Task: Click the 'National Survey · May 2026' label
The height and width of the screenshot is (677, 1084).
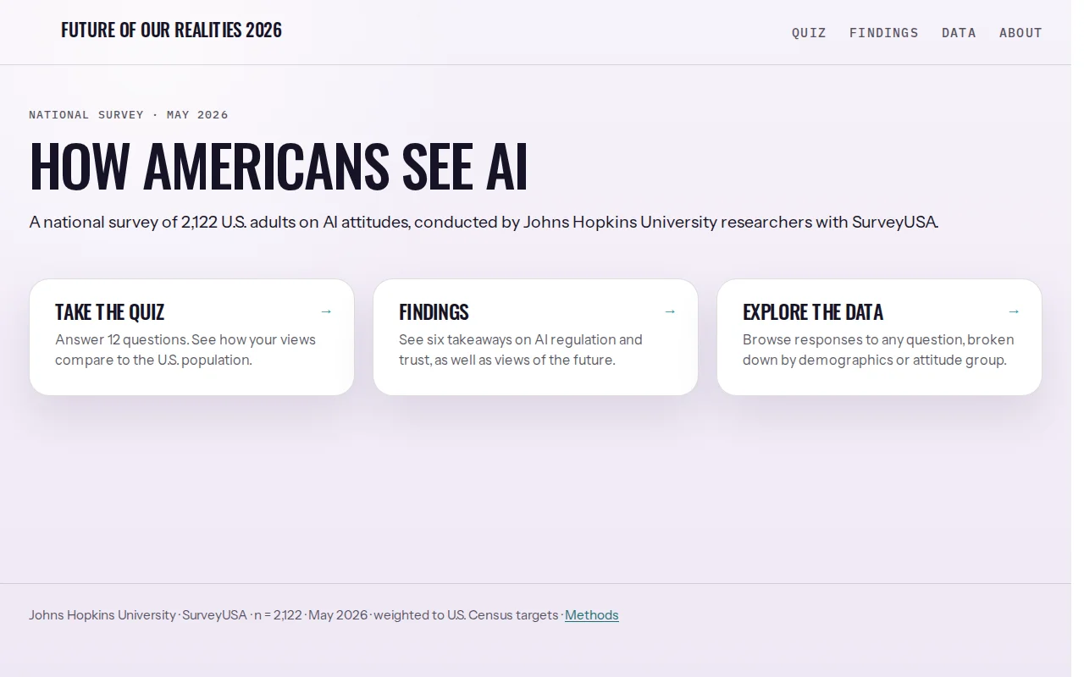Action: click(x=129, y=115)
